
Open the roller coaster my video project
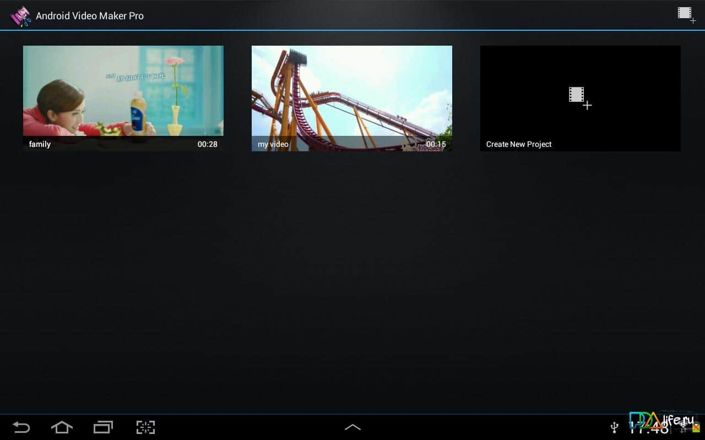[351, 91]
